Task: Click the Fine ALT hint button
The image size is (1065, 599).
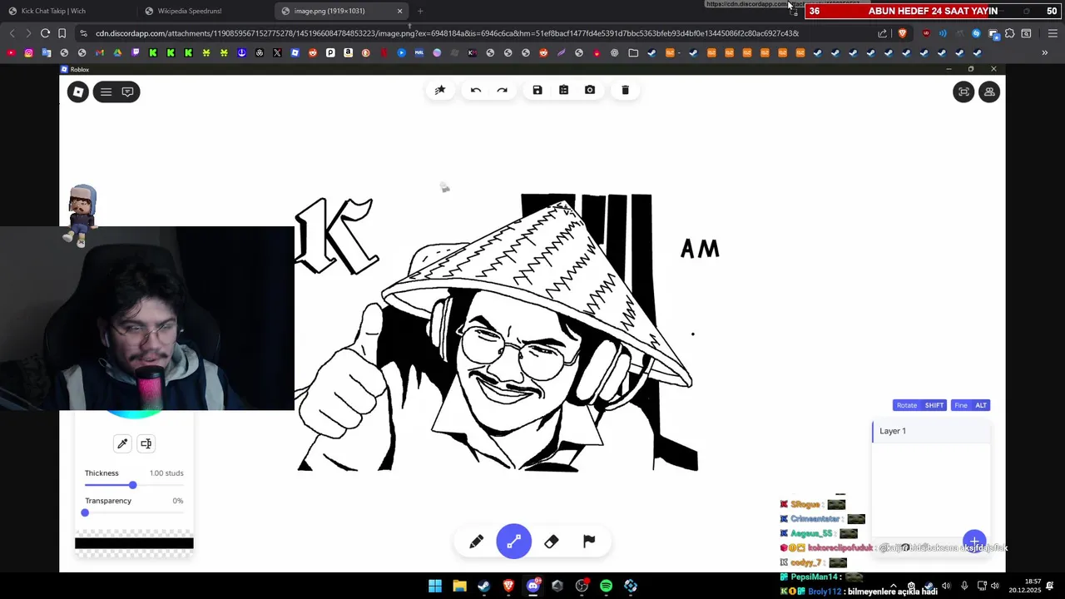Action: pos(970,405)
